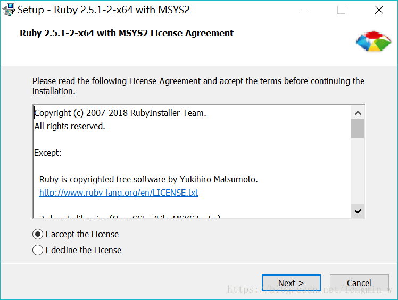Click the Setup installer icon in title bar
This screenshot has width=398, height=300.
[8, 10]
